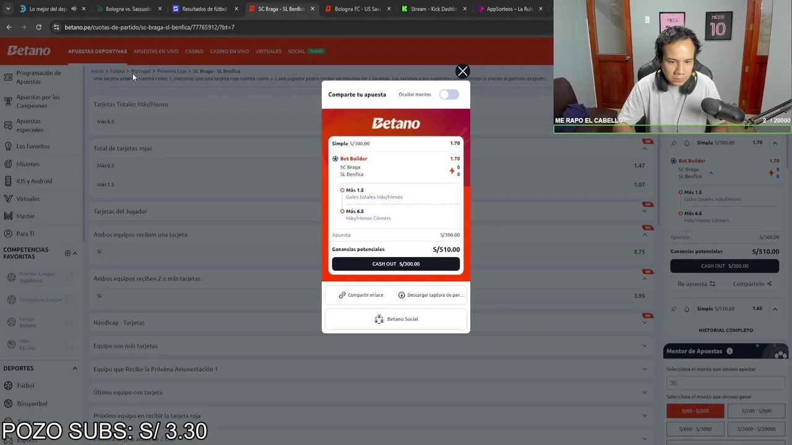The width and height of the screenshot is (792, 445).
Task: Click Compartir enlace in the share dialog
Action: pyautogui.click(x=361, y=295)
